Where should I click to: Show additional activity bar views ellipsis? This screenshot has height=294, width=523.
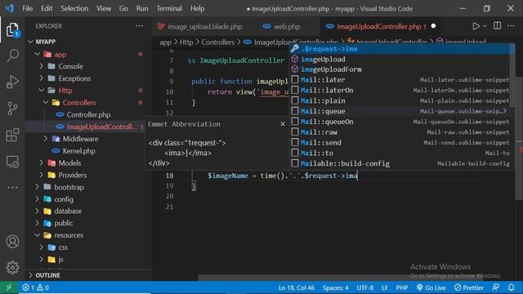[13, 187]
